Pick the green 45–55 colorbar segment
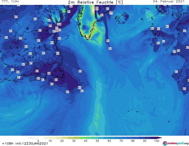189x146 pixels. [92, 138]
